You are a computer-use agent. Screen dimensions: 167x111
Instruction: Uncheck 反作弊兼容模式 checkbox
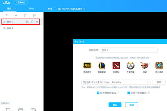pos(98,93)
